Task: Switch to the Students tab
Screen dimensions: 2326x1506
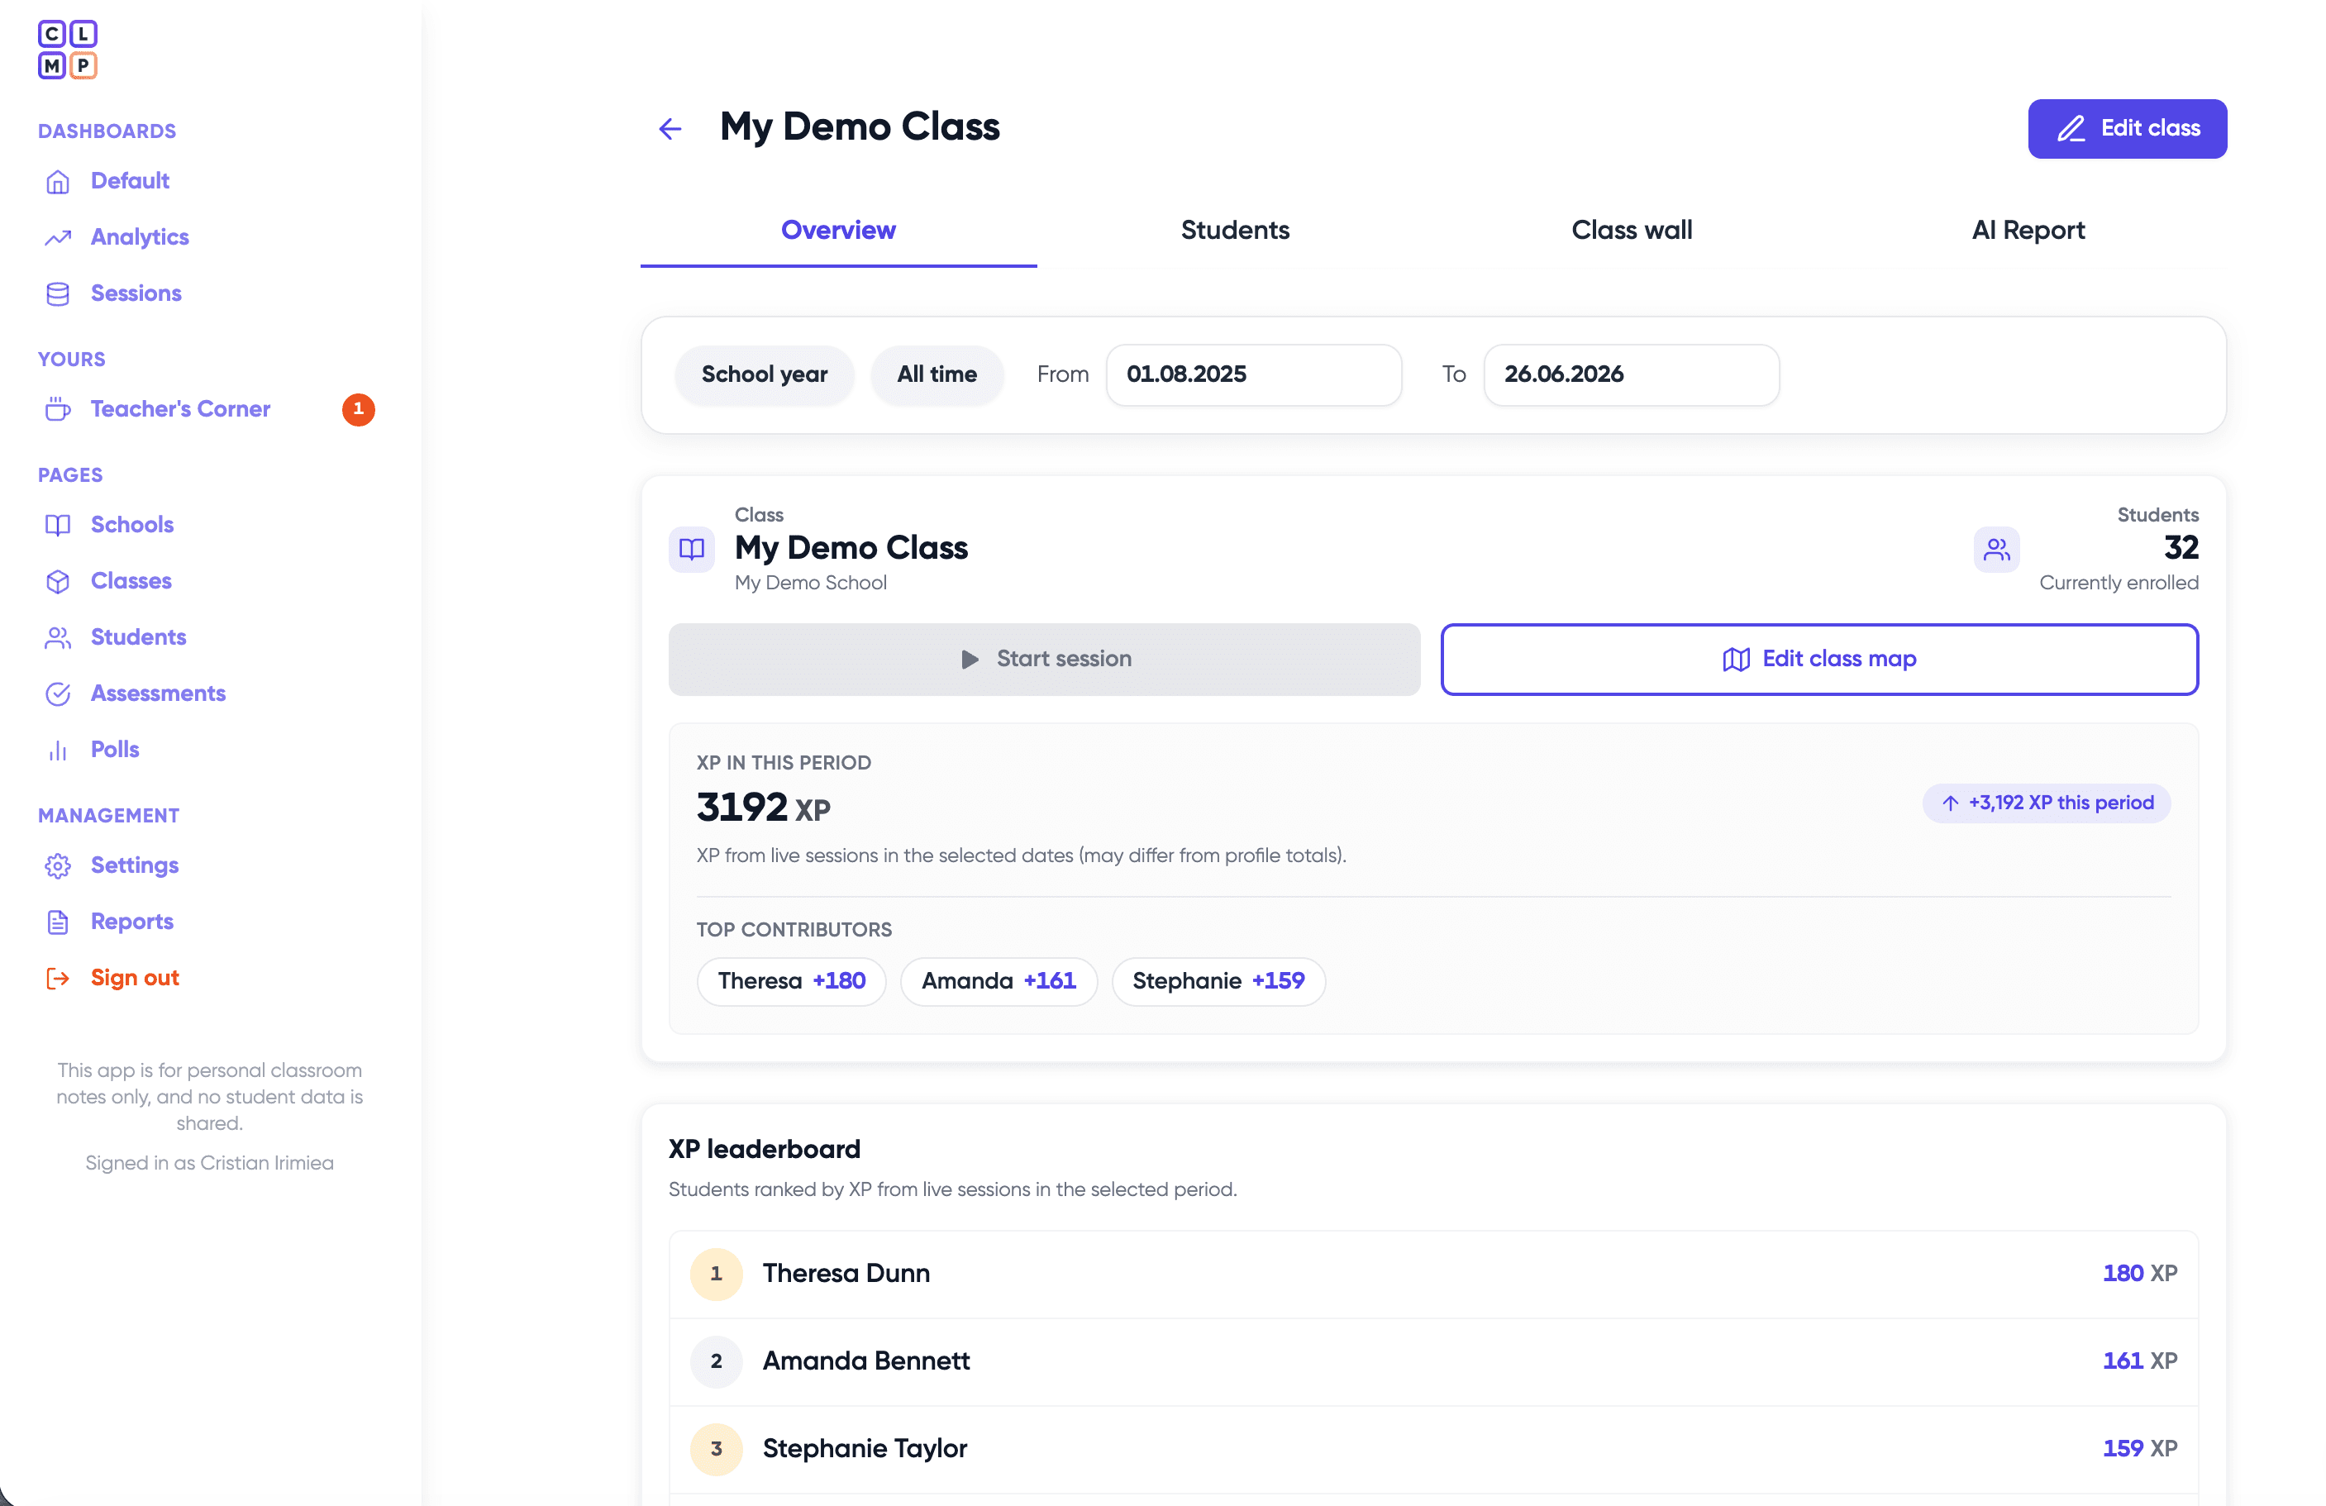Action: (x=1235, y=231)
